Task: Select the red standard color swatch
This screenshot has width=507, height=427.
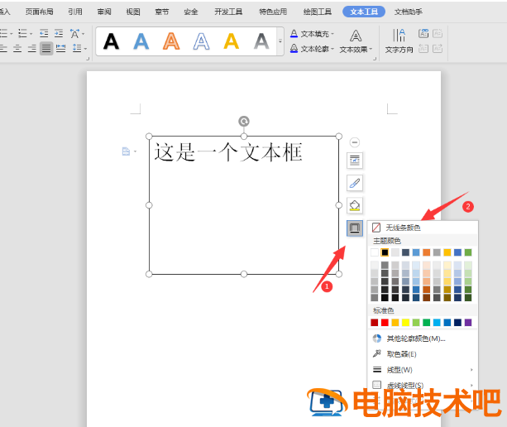Action: click(x=385, y=323)
